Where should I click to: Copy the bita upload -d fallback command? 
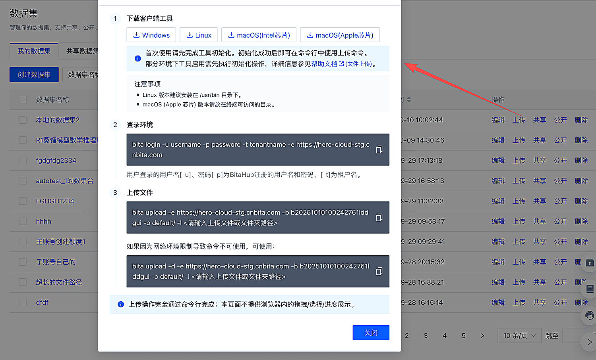click(x=379, y=271)
